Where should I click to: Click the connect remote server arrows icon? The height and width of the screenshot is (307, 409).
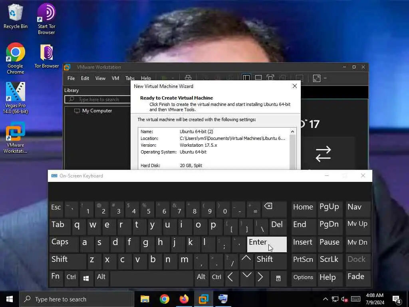pos(323,154)
